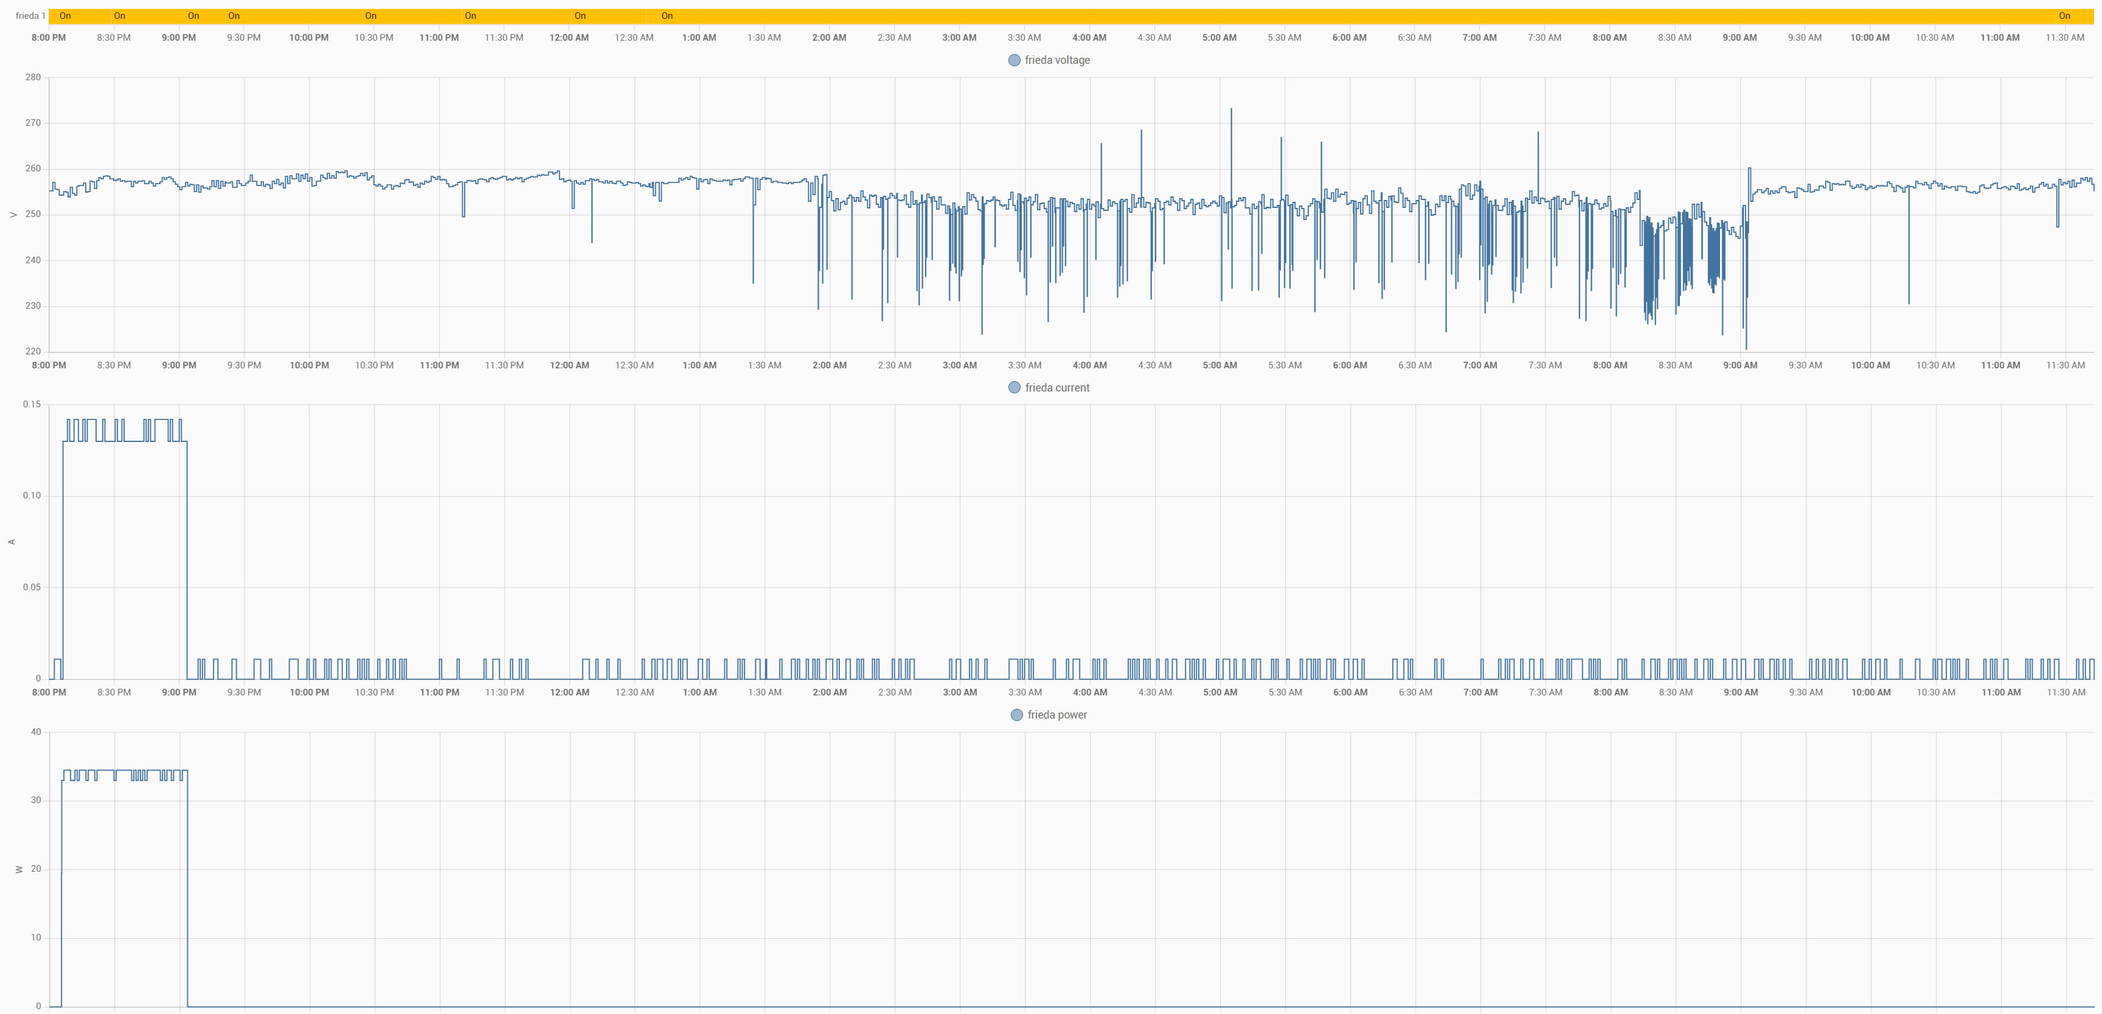Viewport: 2102px width, 1014px height.
Task: Click the 280 label on voltage y-axis
Action: (x=33, y=77)
